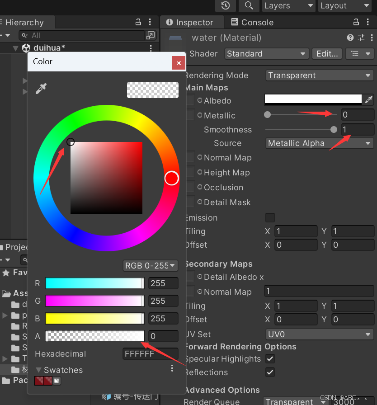Click the Edit... button next to the shader
This screenshot has width=377, height=405.
pos(326,53)
